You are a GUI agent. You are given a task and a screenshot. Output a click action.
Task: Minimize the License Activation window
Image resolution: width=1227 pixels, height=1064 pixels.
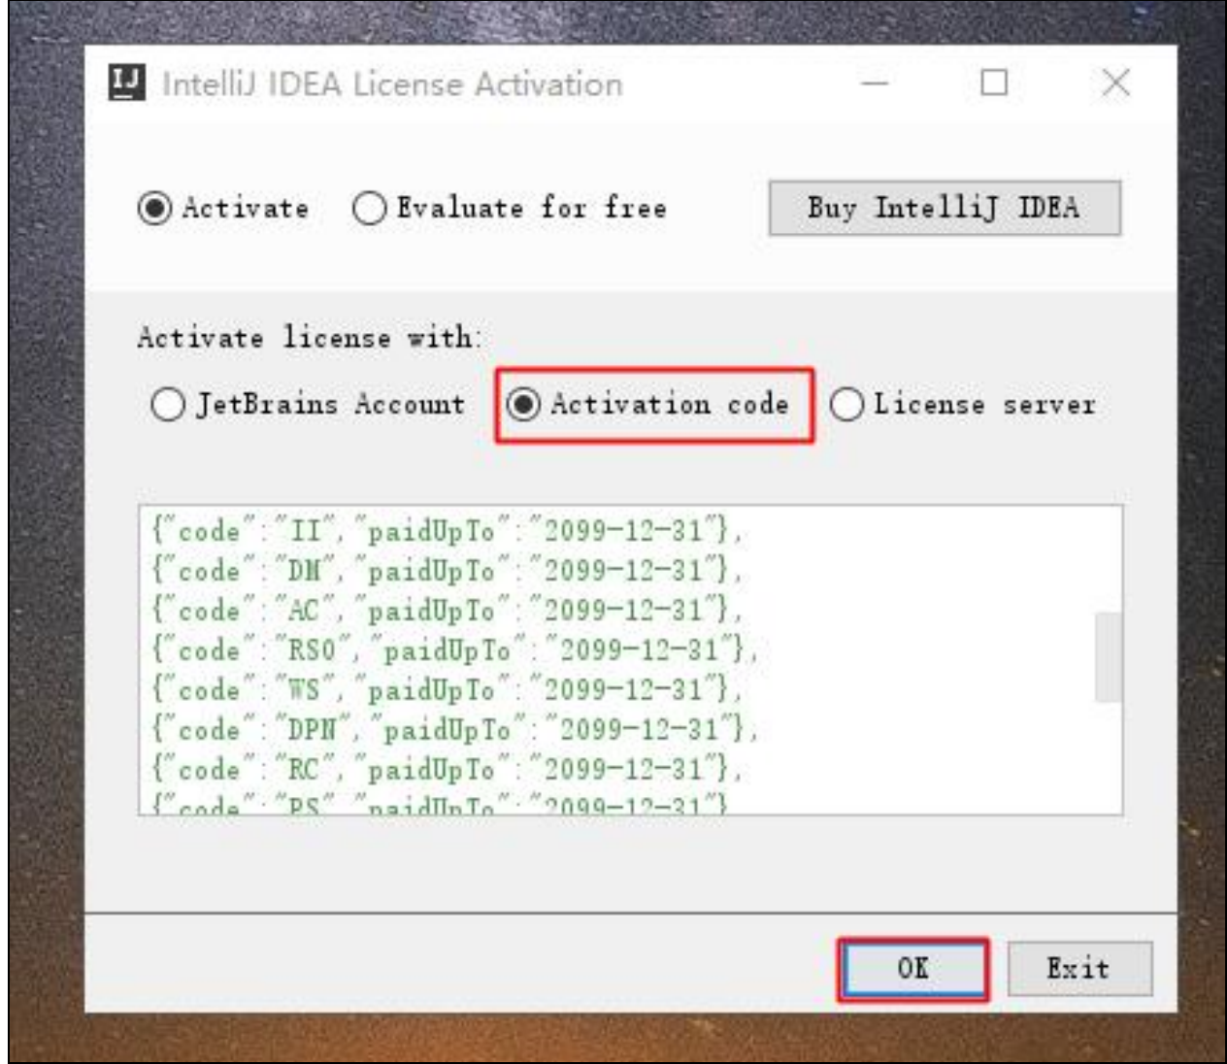(x=876, y=83)
